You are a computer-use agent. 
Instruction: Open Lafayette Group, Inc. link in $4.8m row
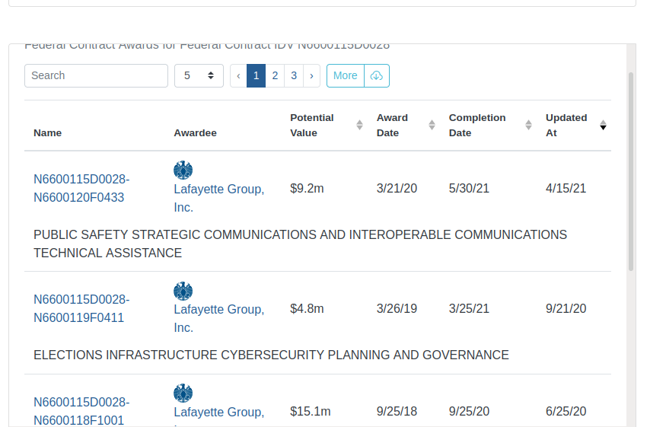218,318
